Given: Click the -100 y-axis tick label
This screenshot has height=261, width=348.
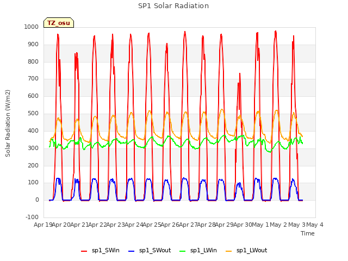Looking at the screenshot, I should tap(32, 217).
